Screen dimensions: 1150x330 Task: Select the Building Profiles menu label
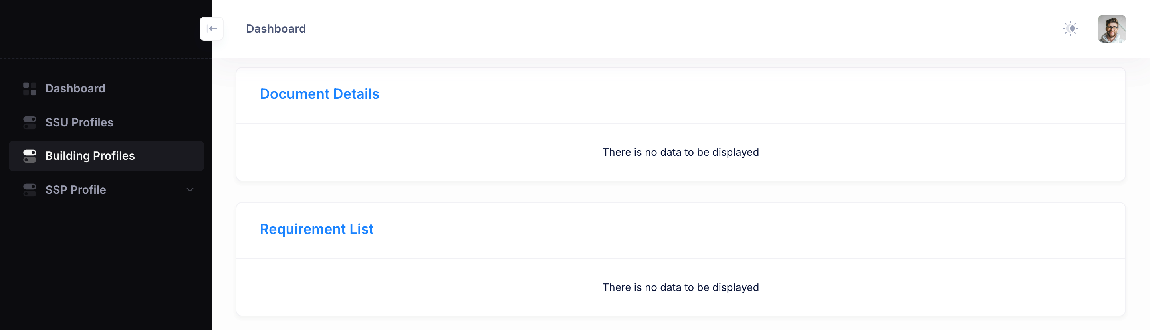pos(90,156)
